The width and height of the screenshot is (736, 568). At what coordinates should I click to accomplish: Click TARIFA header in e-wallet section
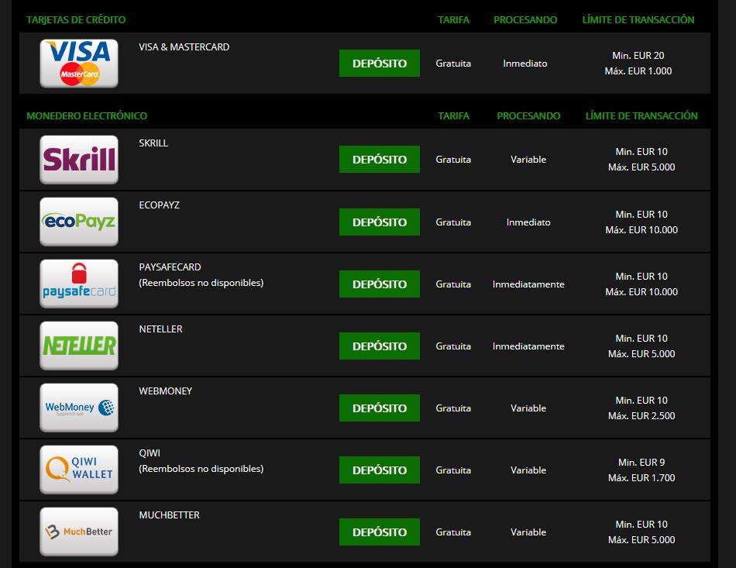click(x=453, y=116)
